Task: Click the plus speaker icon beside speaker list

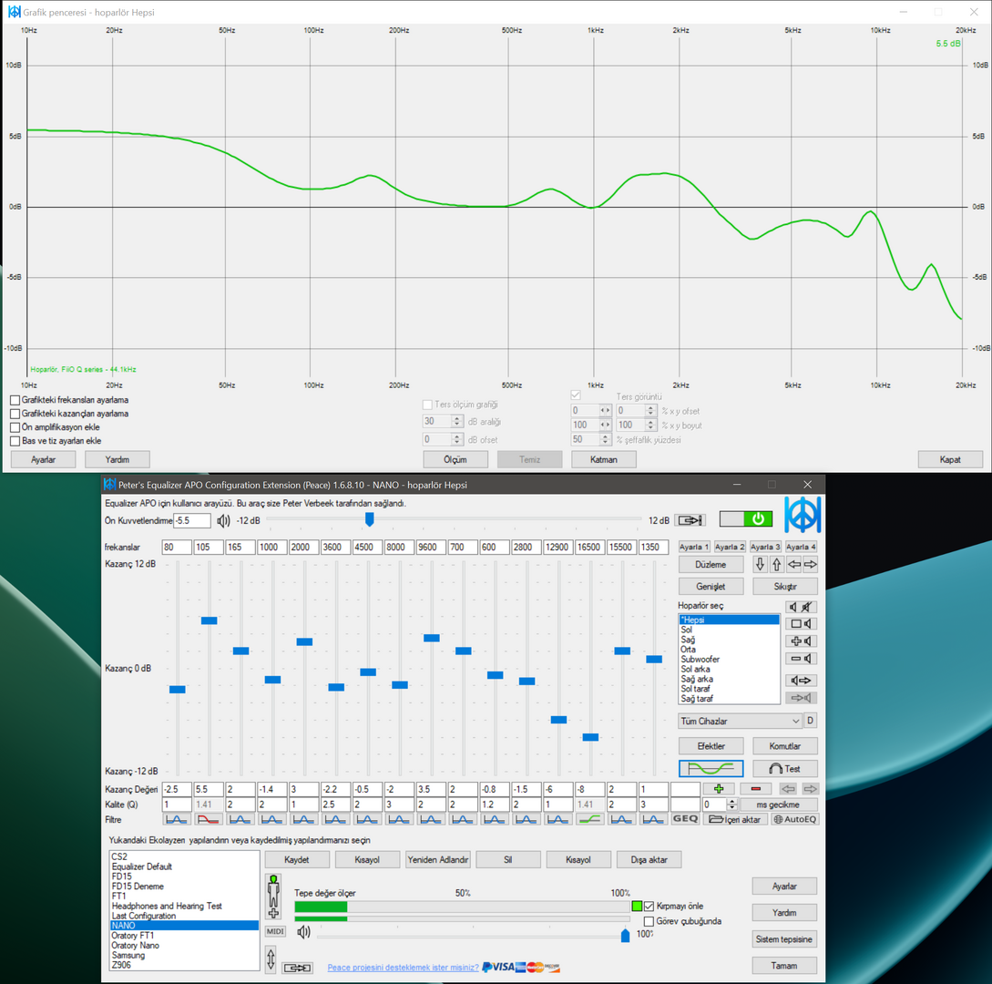Action: pyautogui.click(x=801, y=641)
